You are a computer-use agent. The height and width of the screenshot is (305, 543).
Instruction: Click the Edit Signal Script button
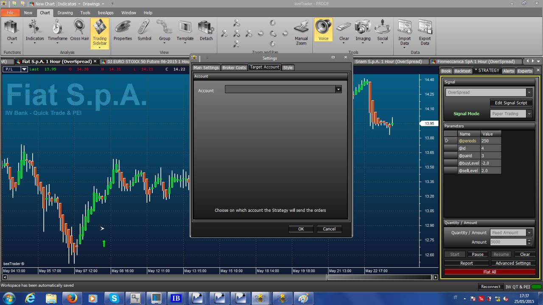[511, 103]
